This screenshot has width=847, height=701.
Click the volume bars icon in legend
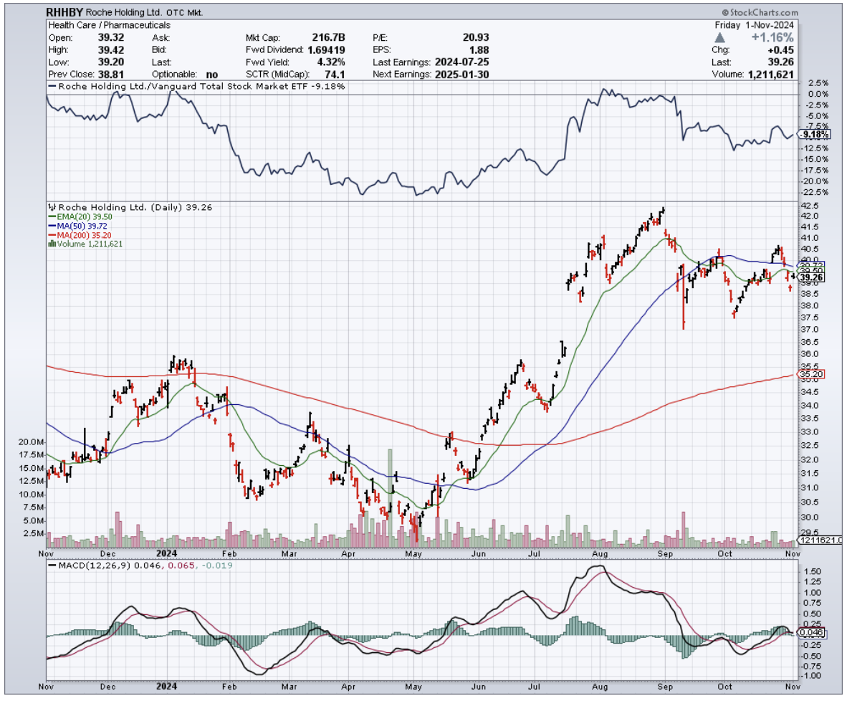(x=51, y=244)
